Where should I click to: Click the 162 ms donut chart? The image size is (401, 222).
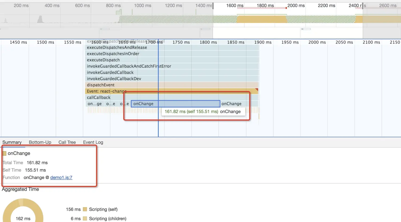[23, 211]
